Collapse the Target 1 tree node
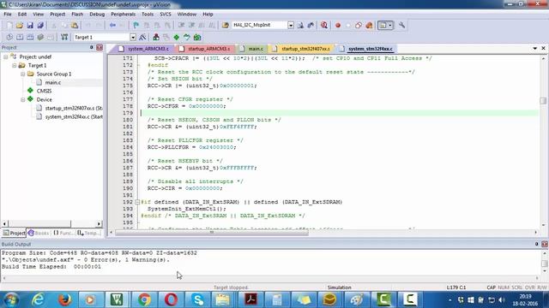Viewport: 549px width, 308px height. [x=15, y=65]
